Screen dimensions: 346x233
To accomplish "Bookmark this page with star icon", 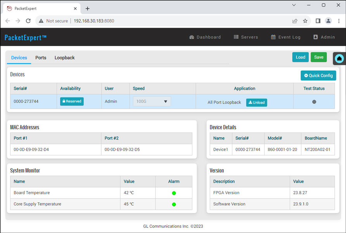I will 305,21.
